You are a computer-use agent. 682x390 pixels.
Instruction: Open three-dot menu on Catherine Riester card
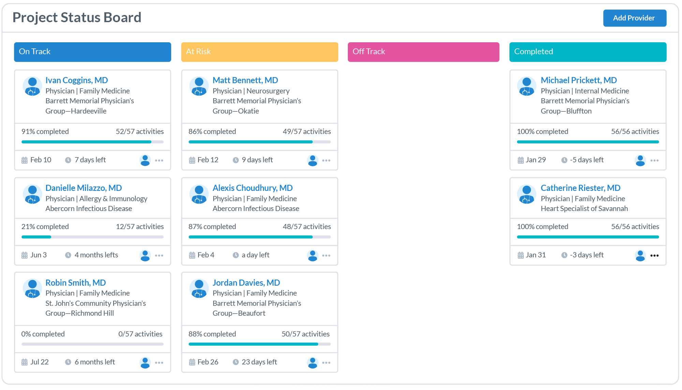(x=654, y=255)
